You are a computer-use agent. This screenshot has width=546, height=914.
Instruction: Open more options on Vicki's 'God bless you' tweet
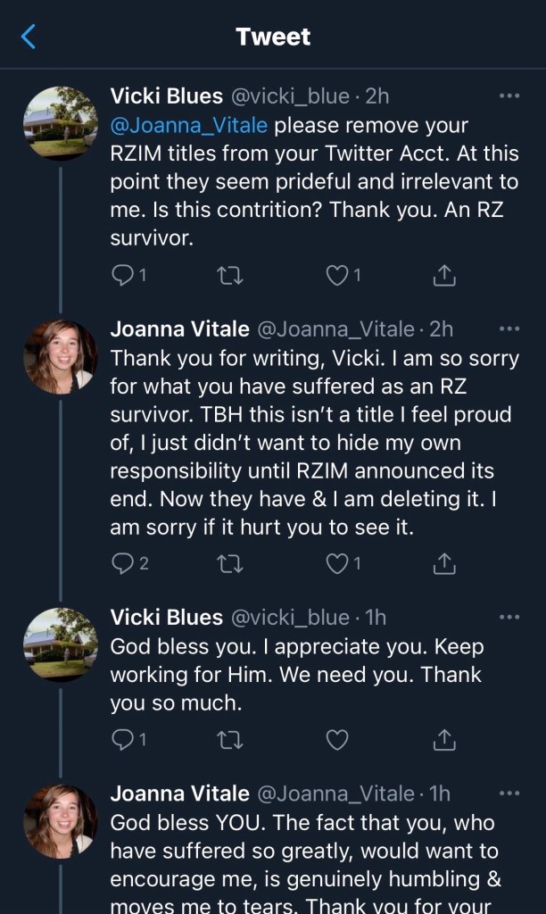point(509,617)
